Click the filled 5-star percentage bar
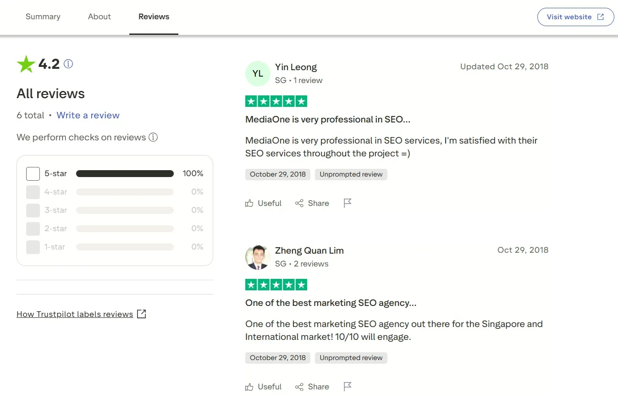The width and height of the screenshot is (618, 405). click(x=124, y=174)
